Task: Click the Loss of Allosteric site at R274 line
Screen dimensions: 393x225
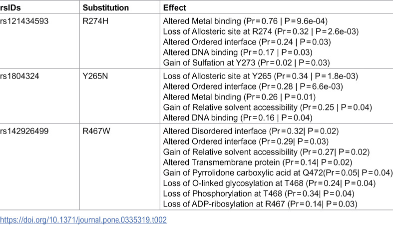Action: 261,31
